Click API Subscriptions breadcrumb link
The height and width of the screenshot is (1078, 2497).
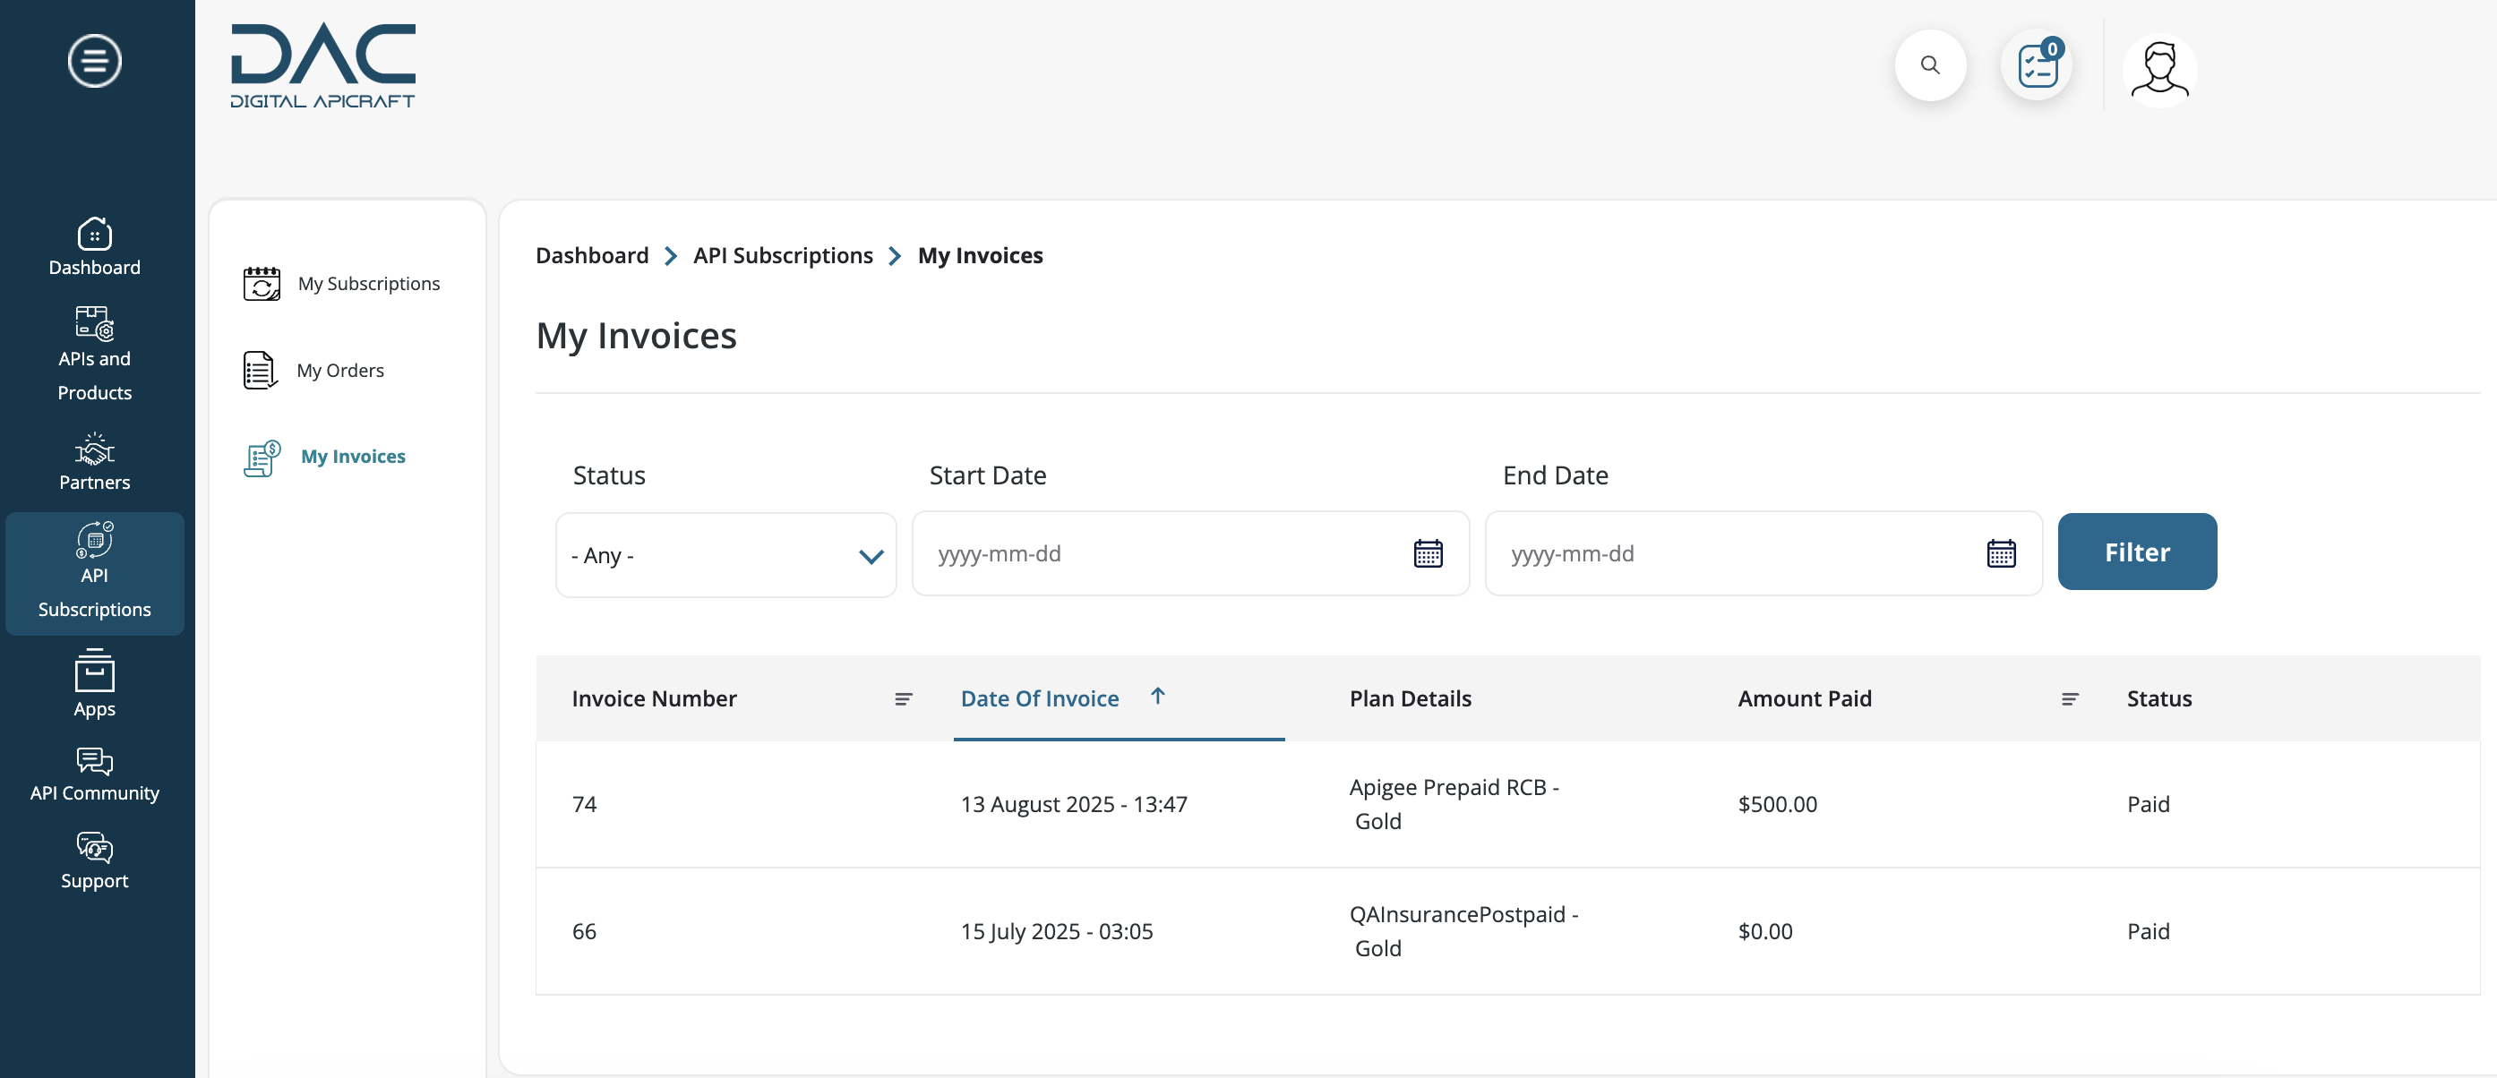[783, 255]
